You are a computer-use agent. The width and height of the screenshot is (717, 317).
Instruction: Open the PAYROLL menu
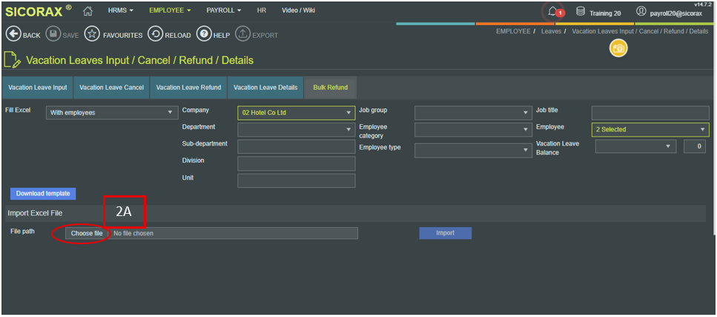click(224, 10)
